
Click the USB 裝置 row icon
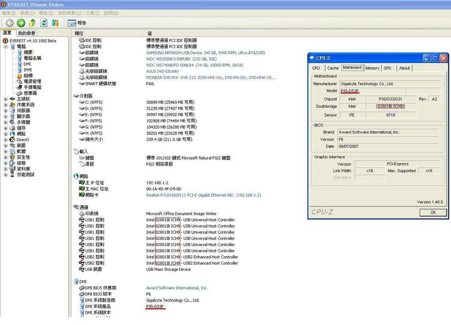tap(82, 269)
